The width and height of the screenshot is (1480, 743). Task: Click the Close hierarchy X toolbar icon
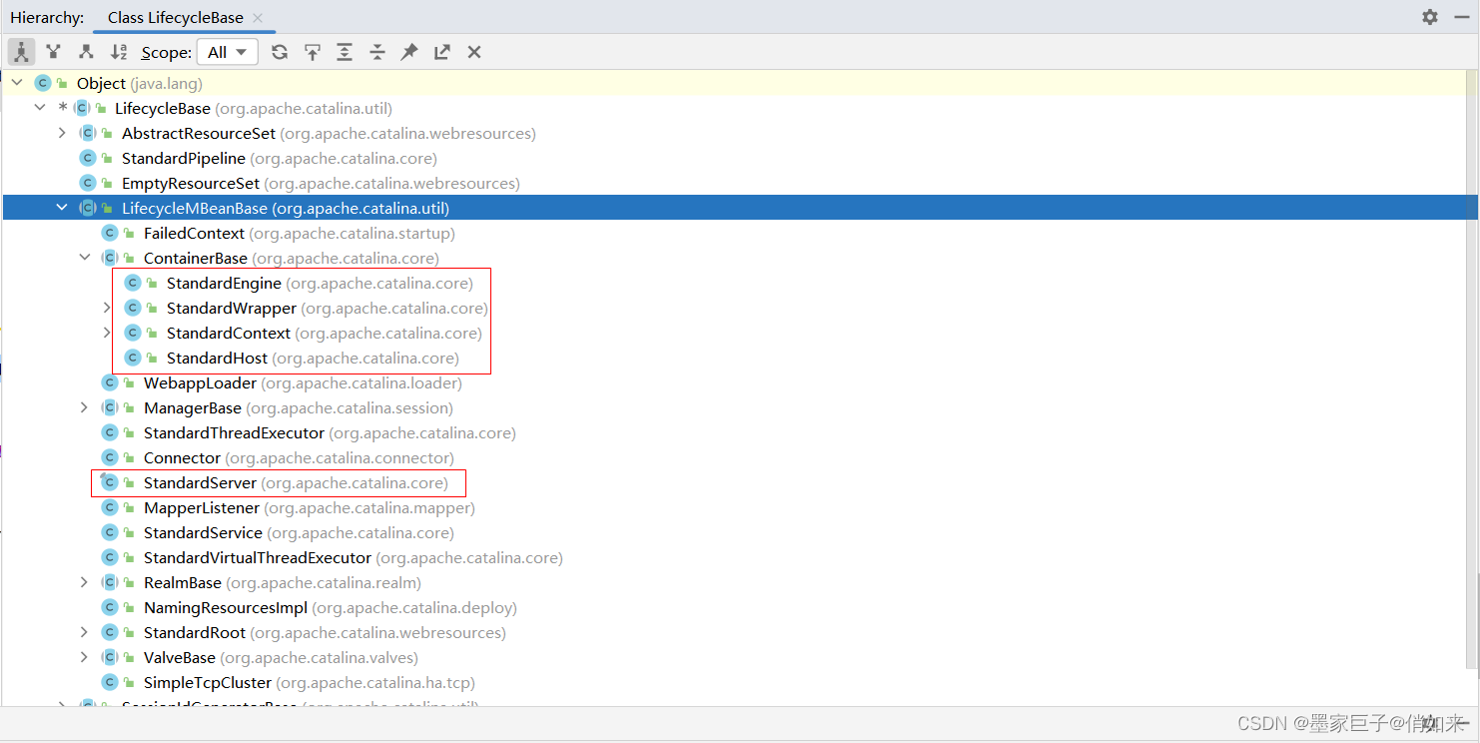[474, 52]
